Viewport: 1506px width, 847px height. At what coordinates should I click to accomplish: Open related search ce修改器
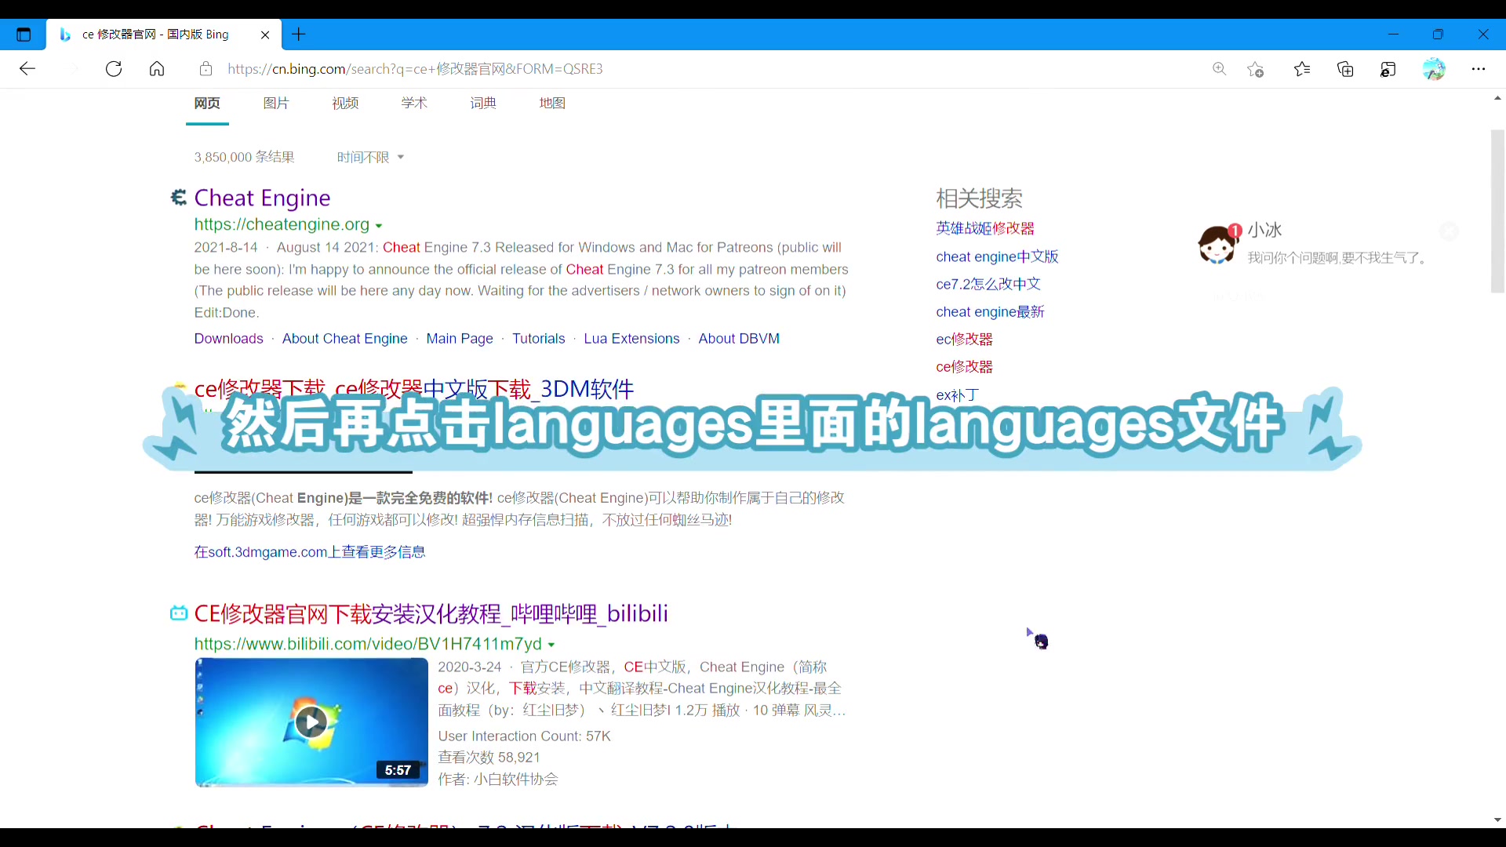(964, 367)
